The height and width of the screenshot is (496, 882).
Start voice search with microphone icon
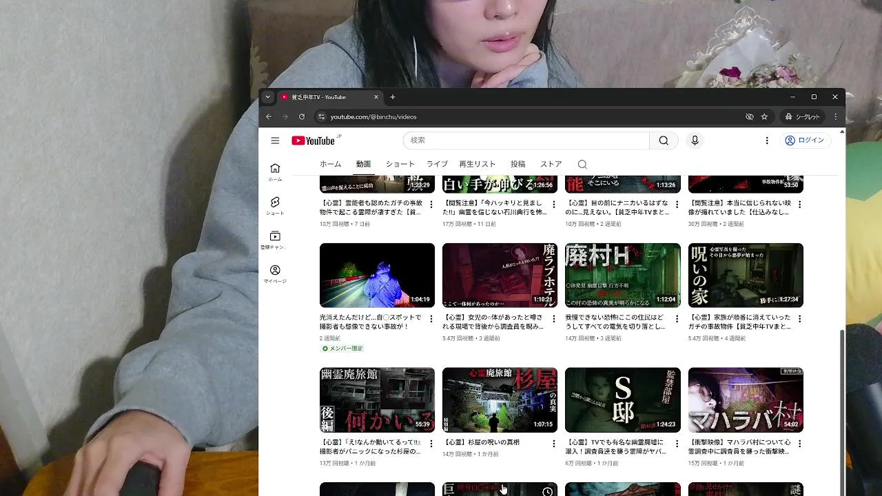click(x=695, y=141)
